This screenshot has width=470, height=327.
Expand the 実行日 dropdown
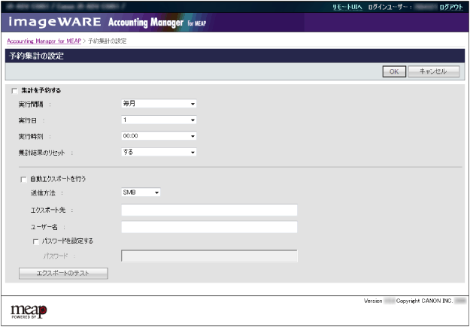click(159, 120)
